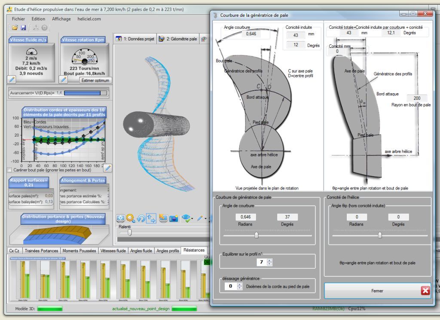Open project with the folder icon

[15, 27]
